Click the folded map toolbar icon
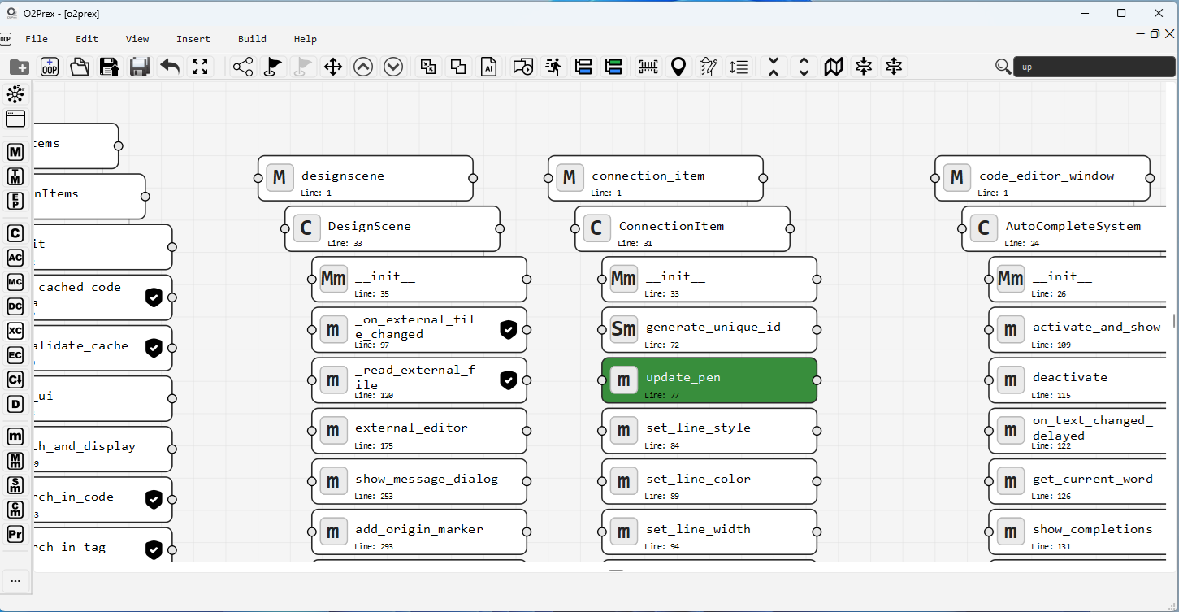Image resolution: width=1179 pixels, height=612 pixels. click(834, 67)
